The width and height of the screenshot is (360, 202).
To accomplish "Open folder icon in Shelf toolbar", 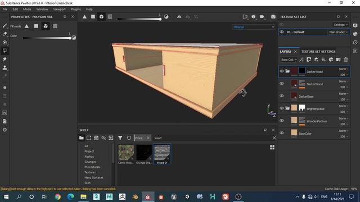I will pos(81,138).
